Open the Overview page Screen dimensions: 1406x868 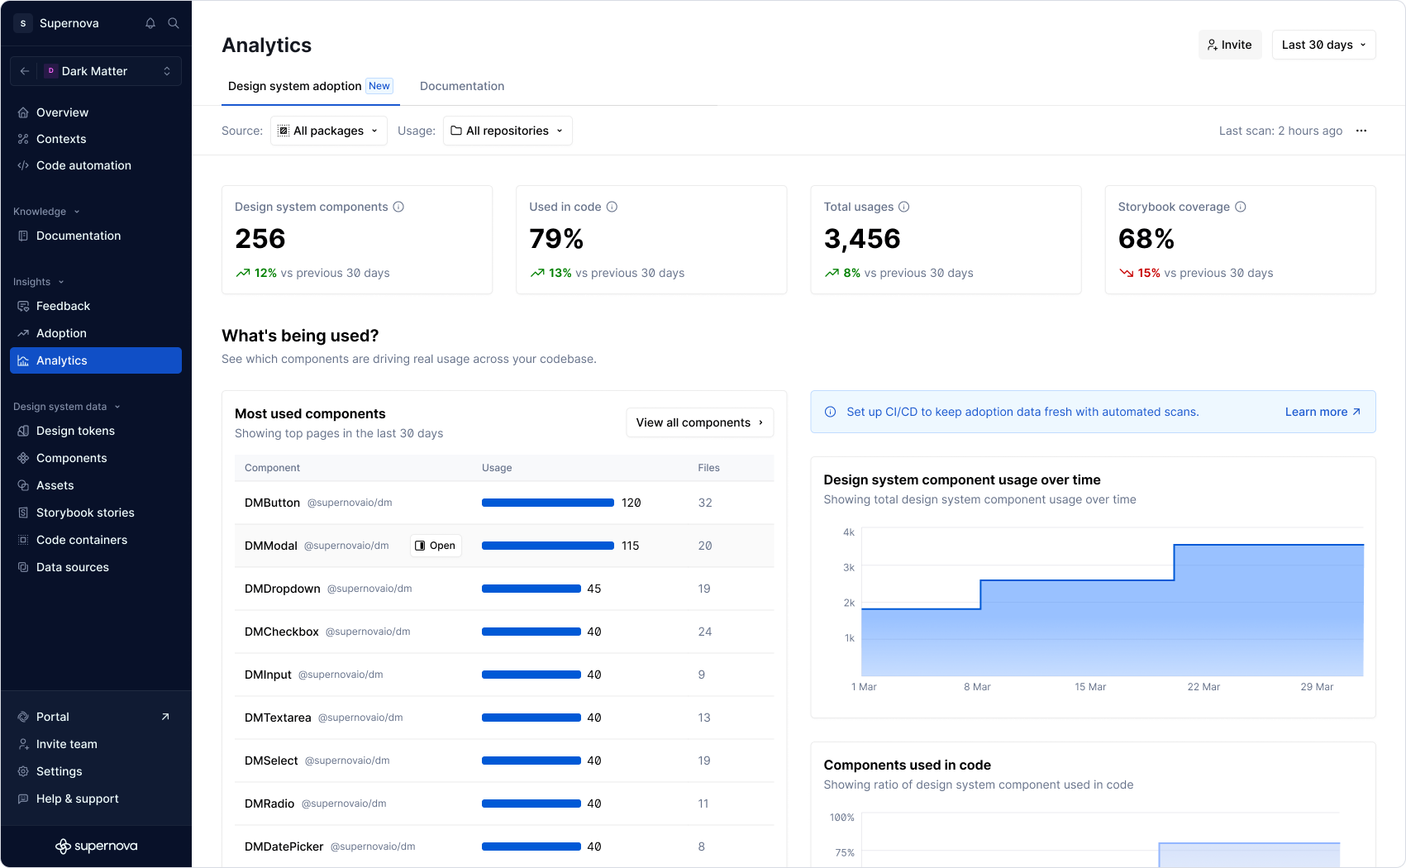tap(96, 112)
